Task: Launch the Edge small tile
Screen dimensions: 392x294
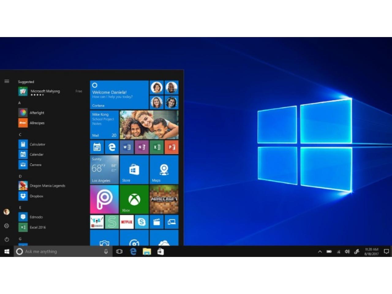Action: (x=112, y=147)
